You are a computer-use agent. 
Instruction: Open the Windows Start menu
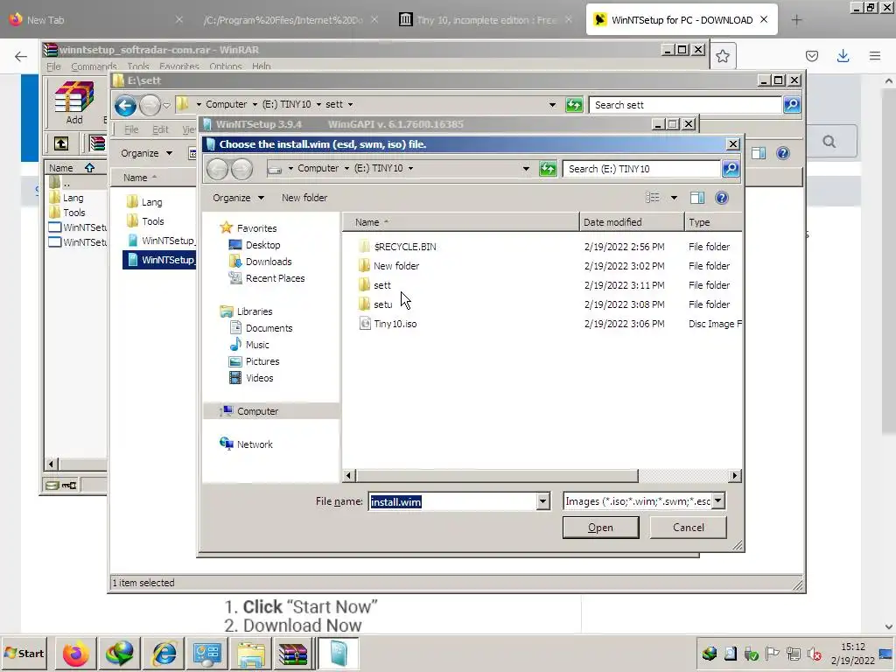24,653
